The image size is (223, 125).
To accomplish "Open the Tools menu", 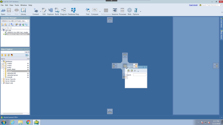I will click(17, 5).
